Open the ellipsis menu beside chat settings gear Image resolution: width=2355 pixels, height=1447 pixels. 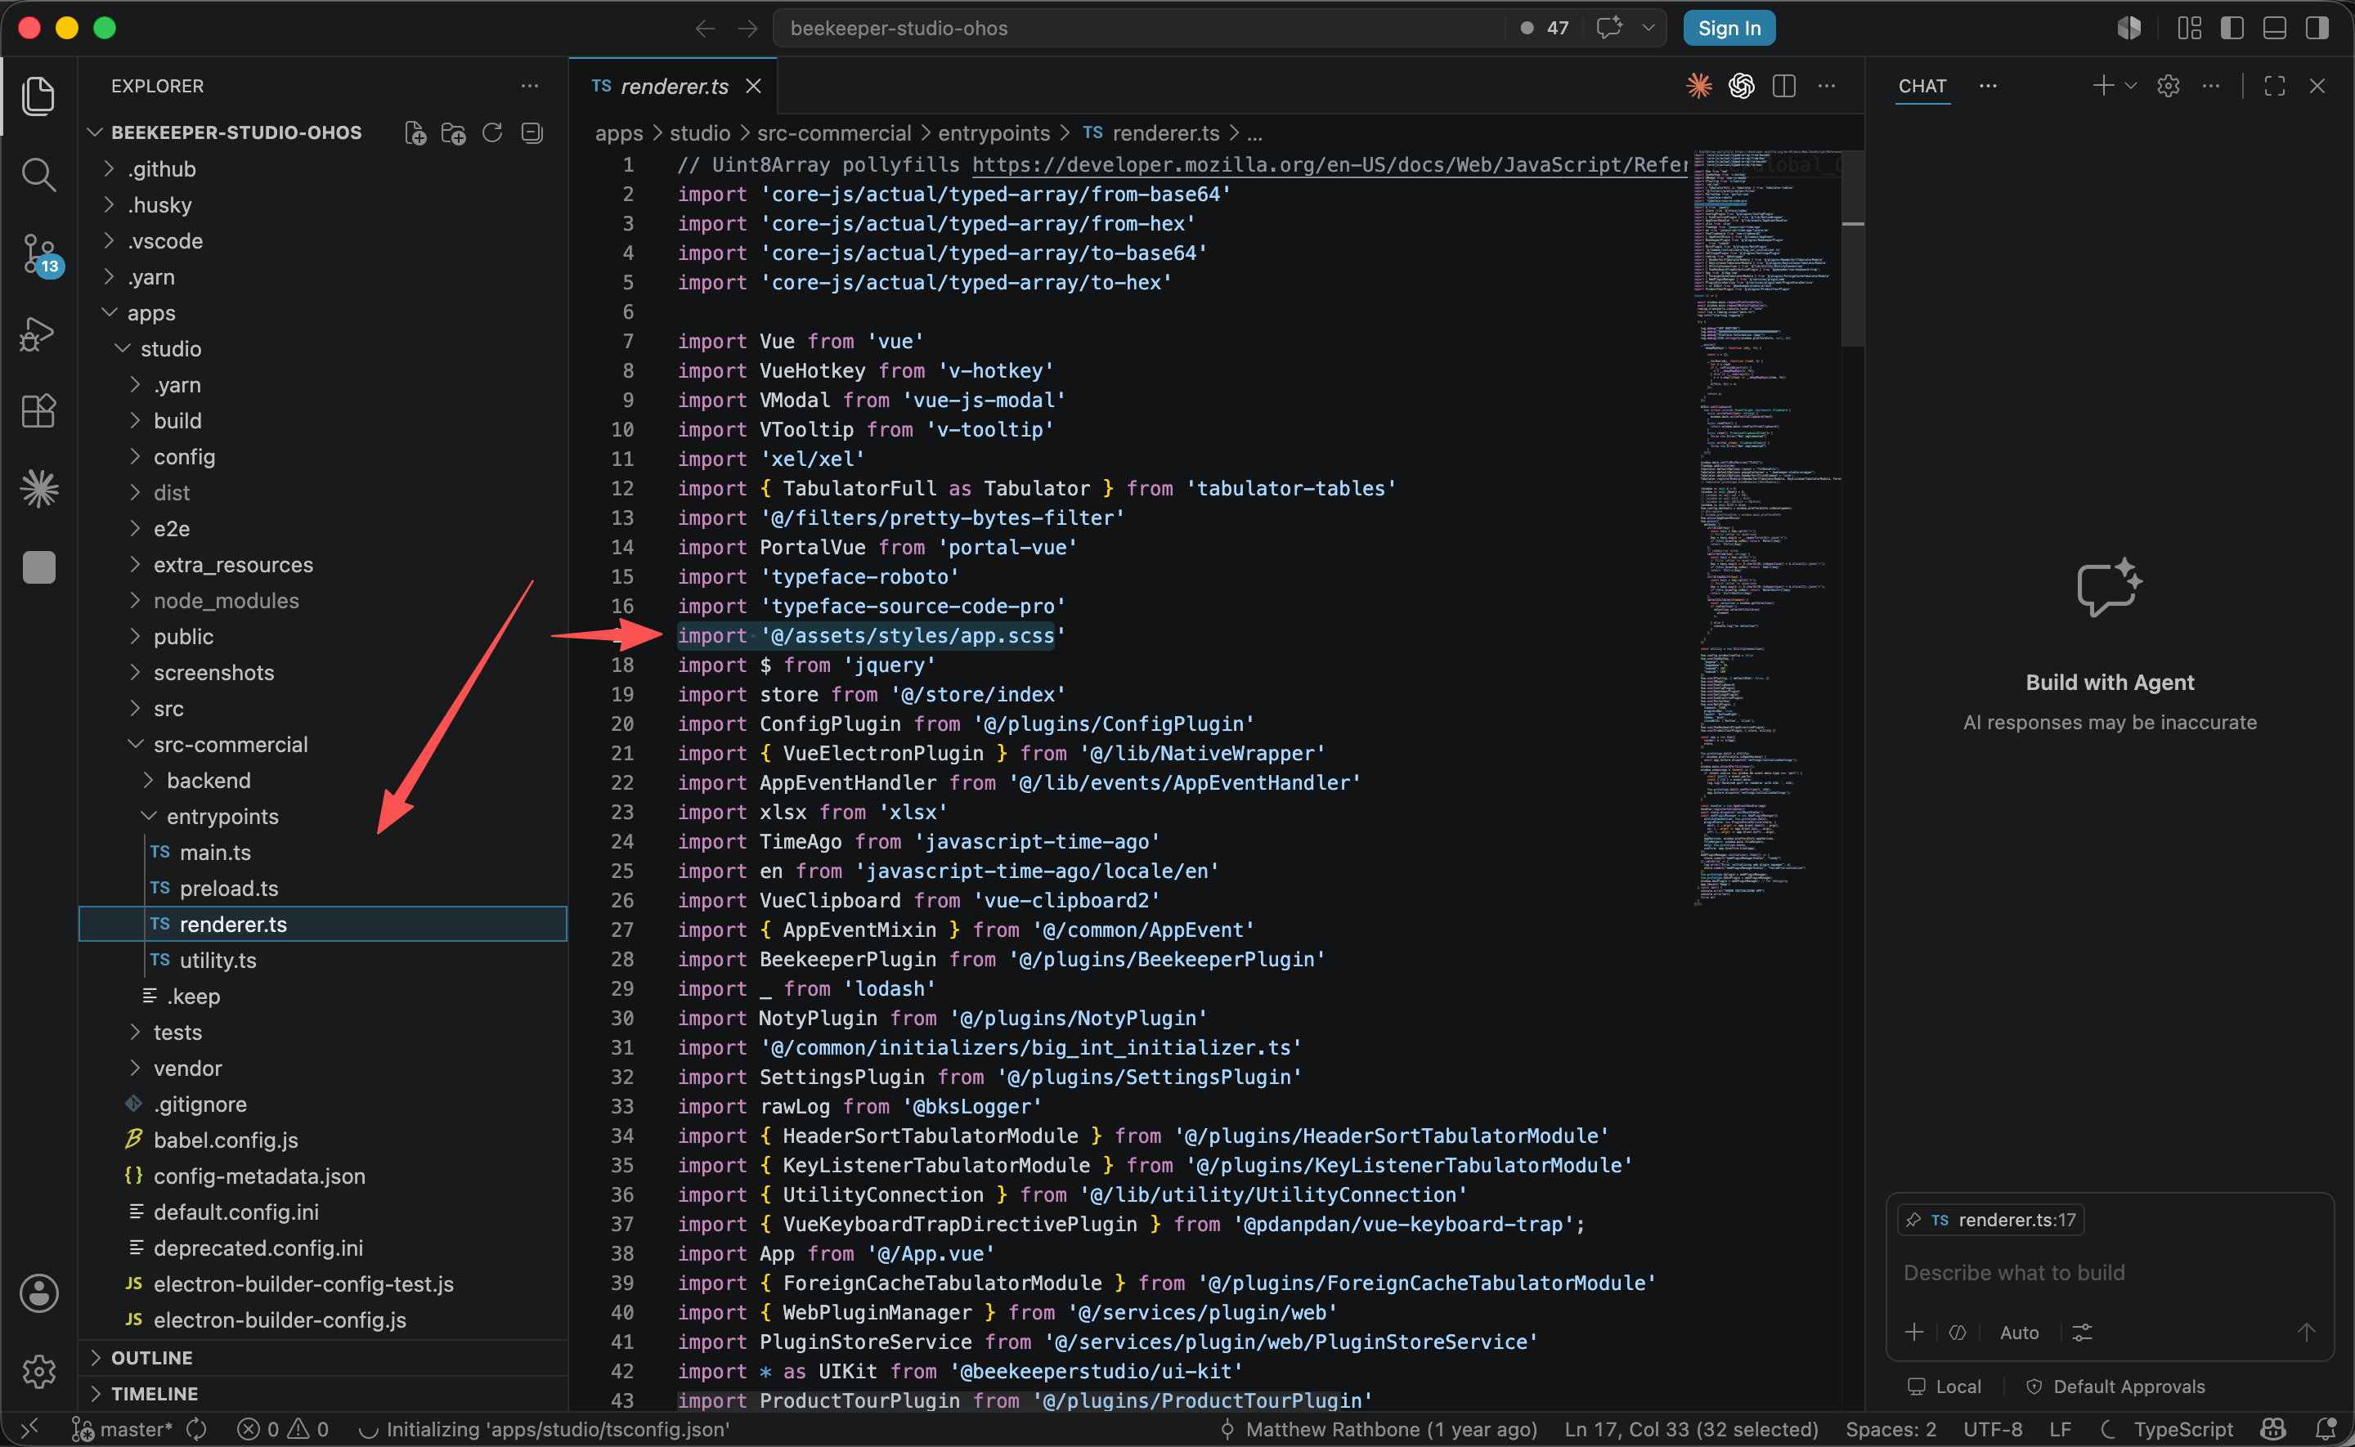(2210, 86)
